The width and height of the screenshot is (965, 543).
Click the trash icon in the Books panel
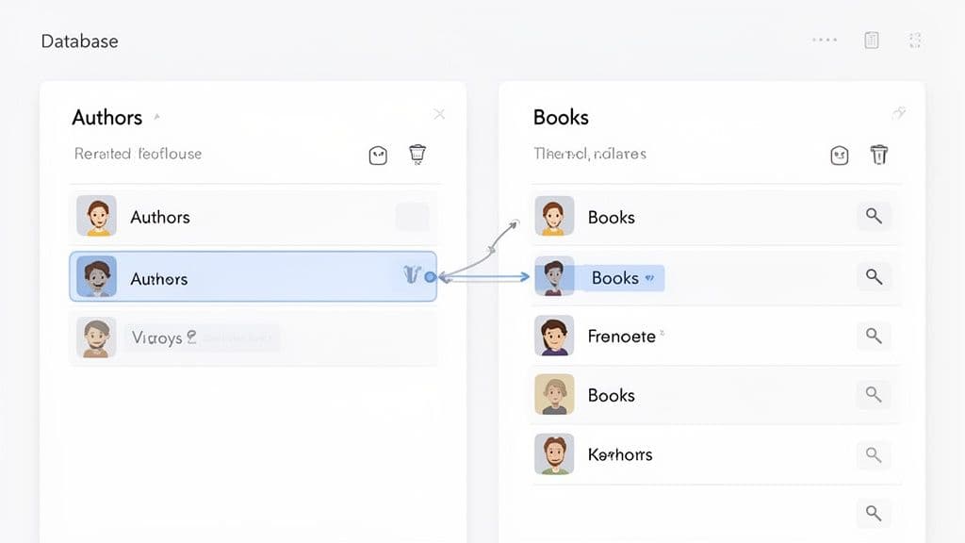[x=879, y=154]
